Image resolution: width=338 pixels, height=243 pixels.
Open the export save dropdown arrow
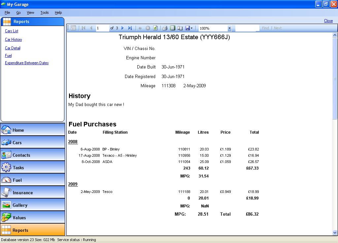tap(192, 28)
